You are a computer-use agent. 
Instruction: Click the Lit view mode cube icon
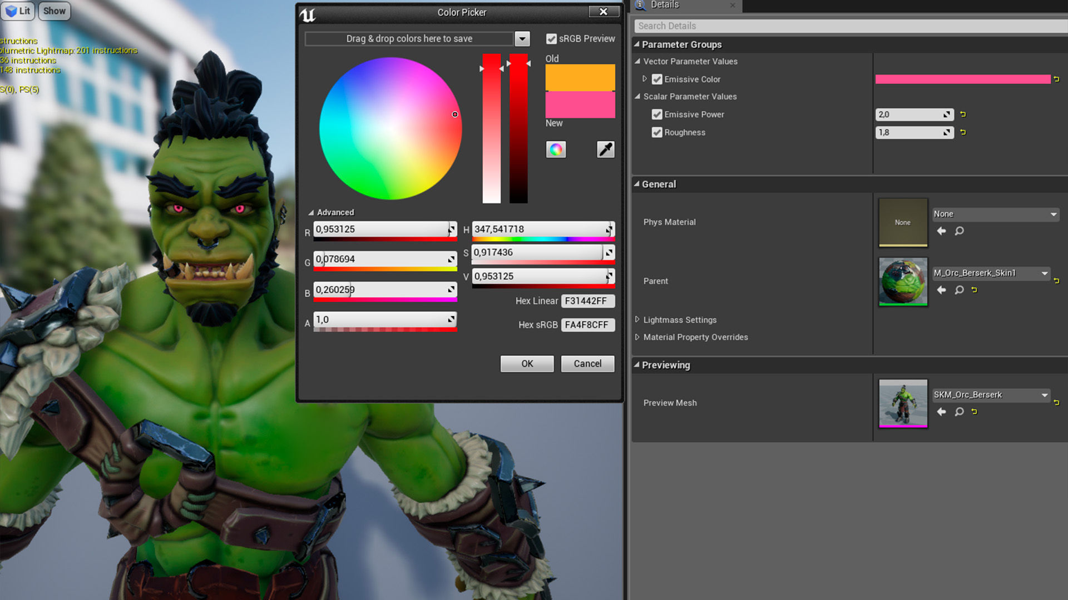click(x=11, y=11)
